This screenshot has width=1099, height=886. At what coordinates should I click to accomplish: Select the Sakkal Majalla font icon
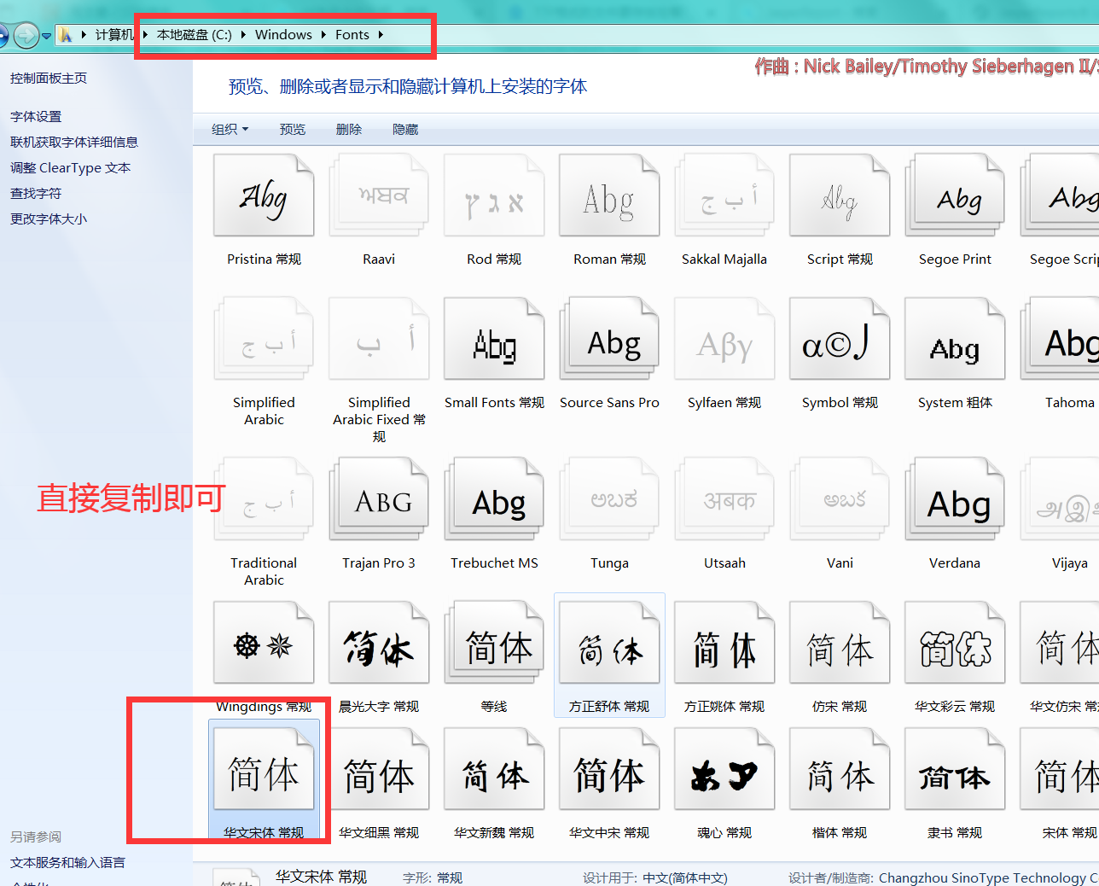pos(724,195)
